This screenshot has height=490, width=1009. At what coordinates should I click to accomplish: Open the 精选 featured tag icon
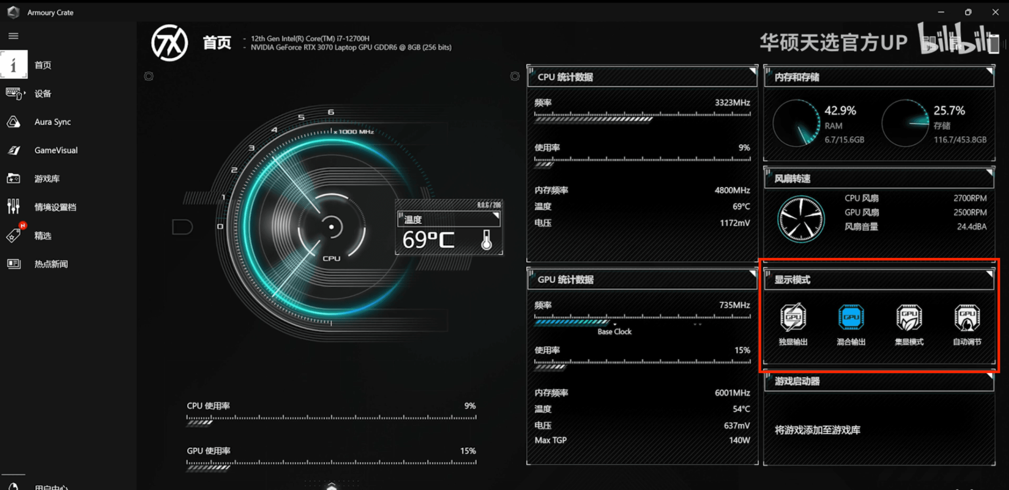click(x=13, y=236)
